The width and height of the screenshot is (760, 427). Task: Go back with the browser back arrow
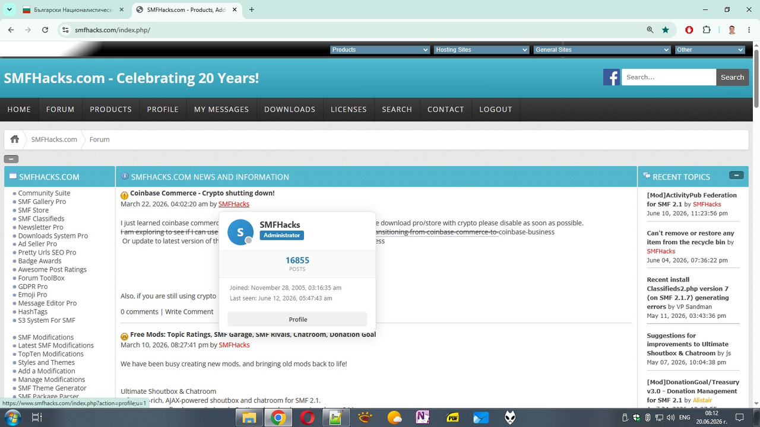click(x=11, y=30)
